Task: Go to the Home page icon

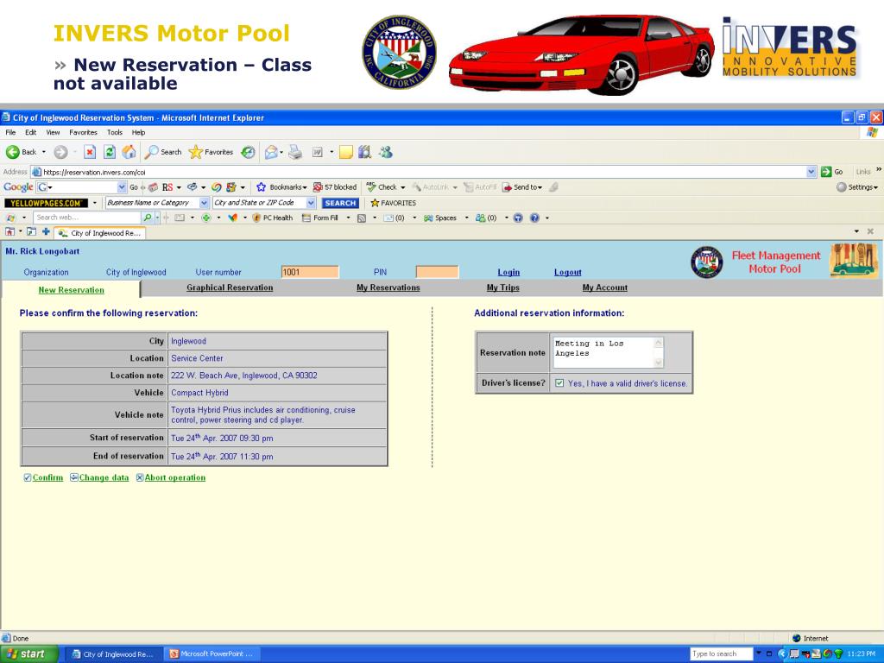Action: coord(129,152)
